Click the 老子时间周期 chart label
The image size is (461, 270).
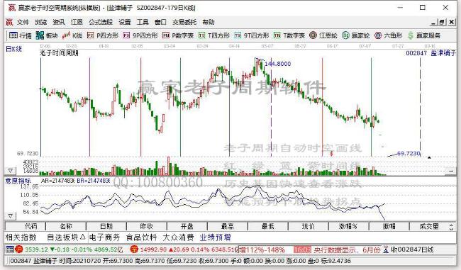pyautogui.click(x=59, y=53)
